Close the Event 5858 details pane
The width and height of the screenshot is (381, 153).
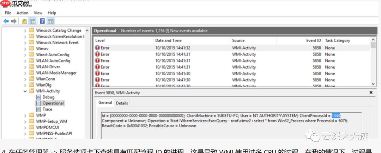[371, 93]
